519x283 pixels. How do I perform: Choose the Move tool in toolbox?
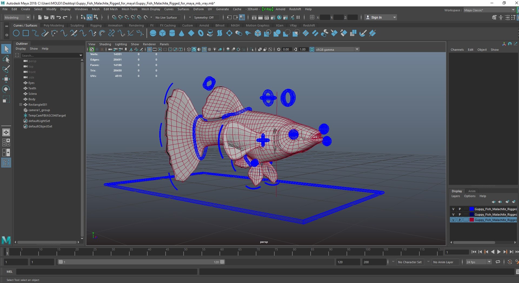coord(6,79)
